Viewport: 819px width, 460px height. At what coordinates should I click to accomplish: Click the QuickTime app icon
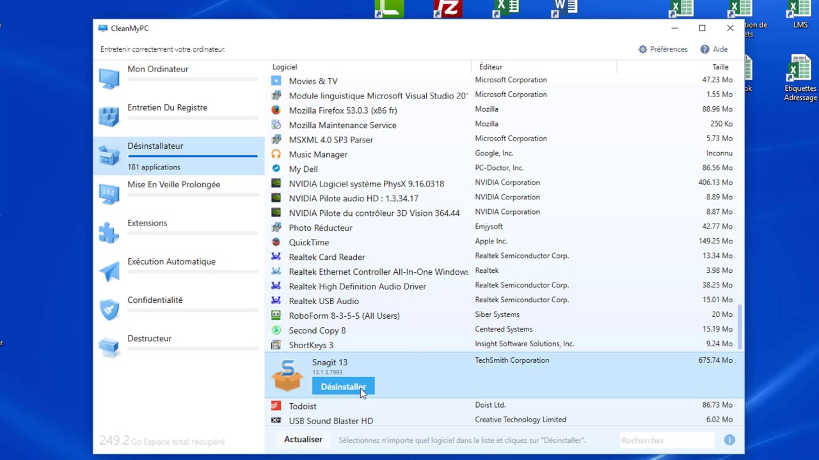(x=276, y=242)
